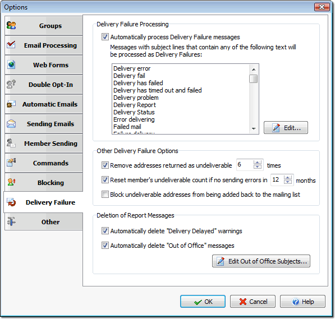The height and width of the screenshot is (319, 335).
Task: Enable Block undeliverable addresses checkbox
Action: (x=105, y=195)
